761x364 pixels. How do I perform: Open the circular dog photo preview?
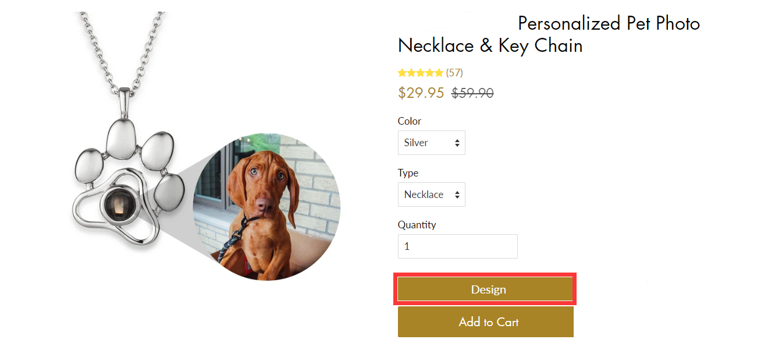point(266,206)
